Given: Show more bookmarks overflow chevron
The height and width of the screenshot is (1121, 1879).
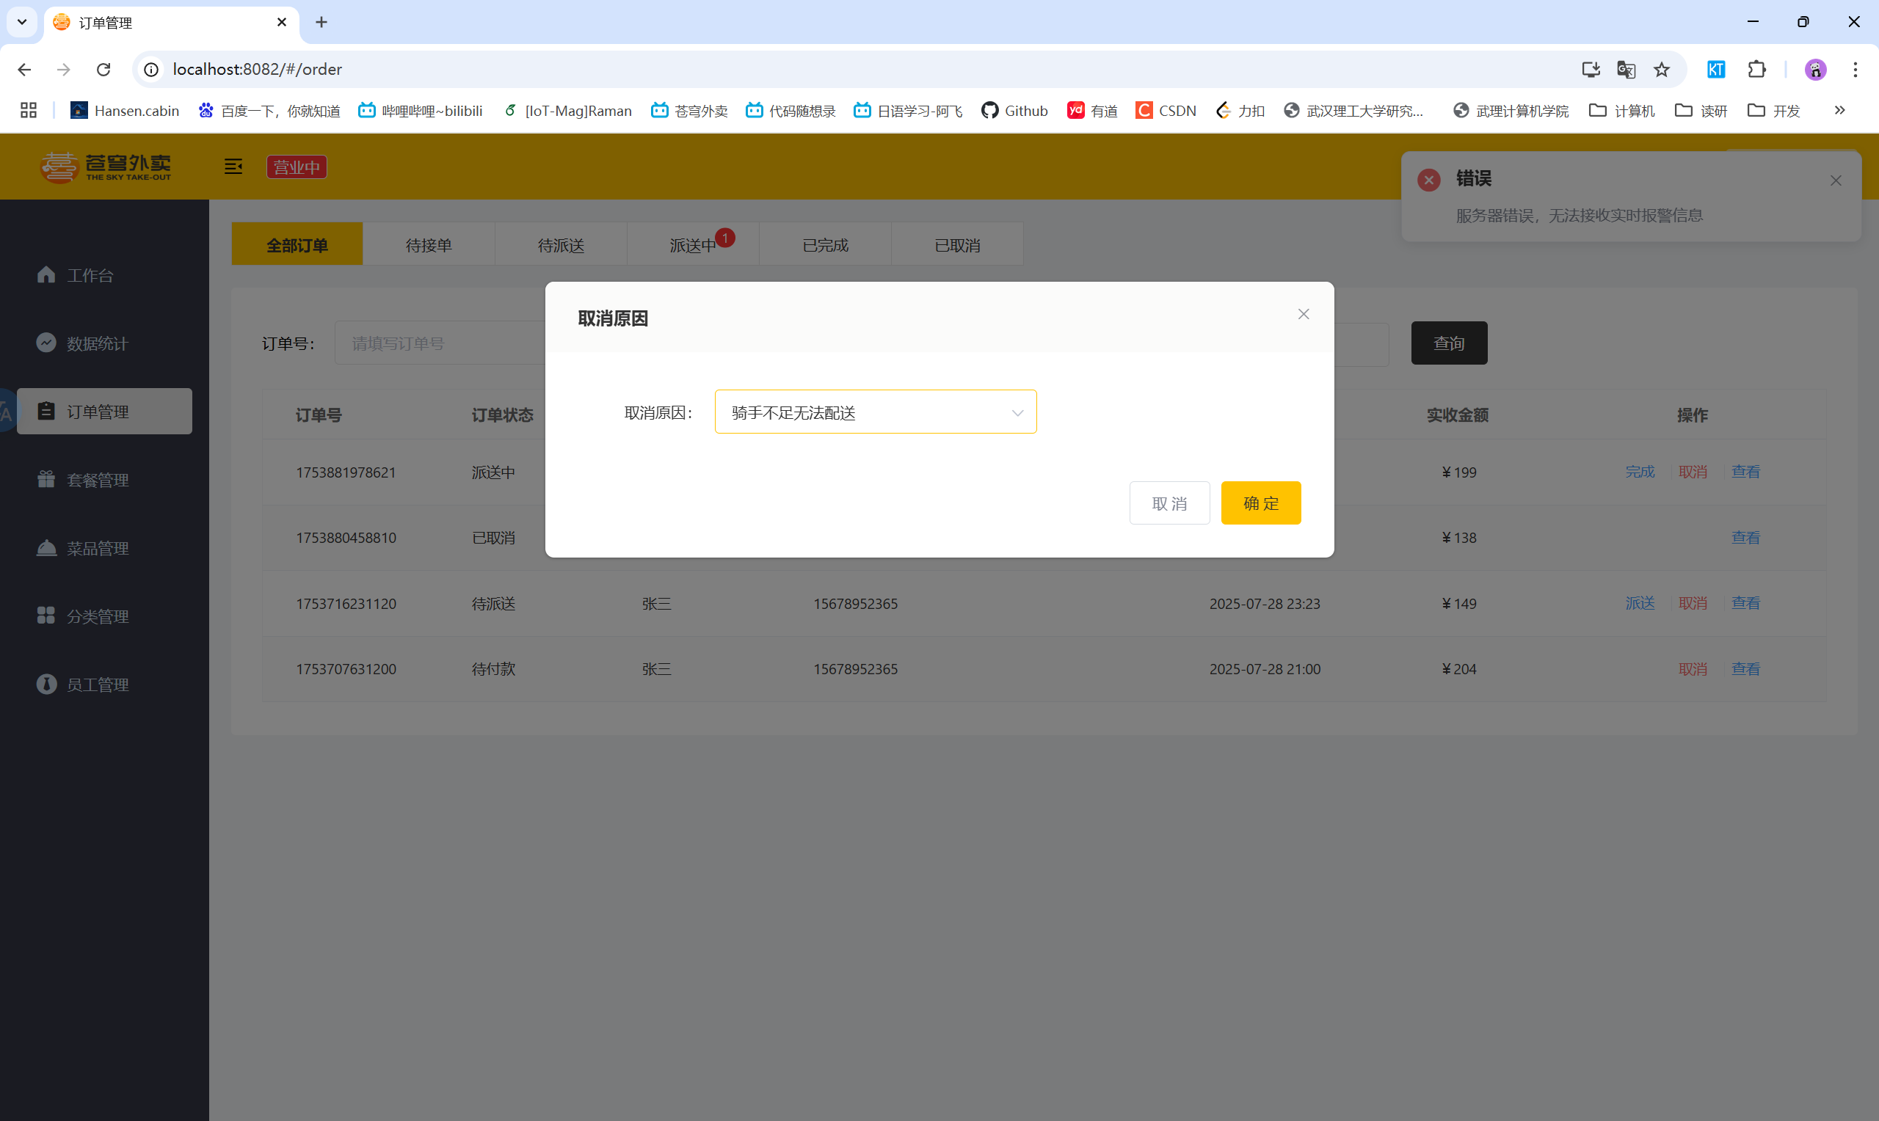Looking at the screenshot, I should tap(1839, 110).
